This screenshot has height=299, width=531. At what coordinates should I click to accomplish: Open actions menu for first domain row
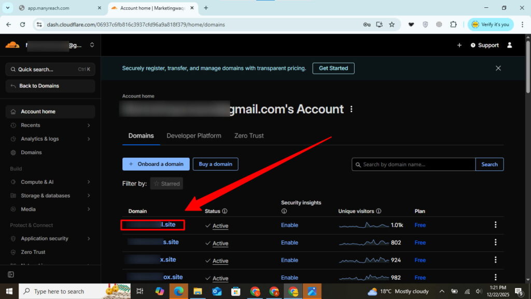click(495, 225)
